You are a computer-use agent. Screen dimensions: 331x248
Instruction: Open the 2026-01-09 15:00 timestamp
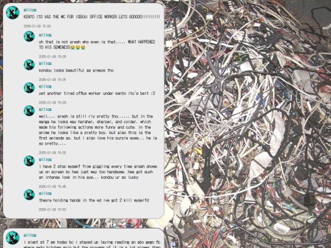37,26
